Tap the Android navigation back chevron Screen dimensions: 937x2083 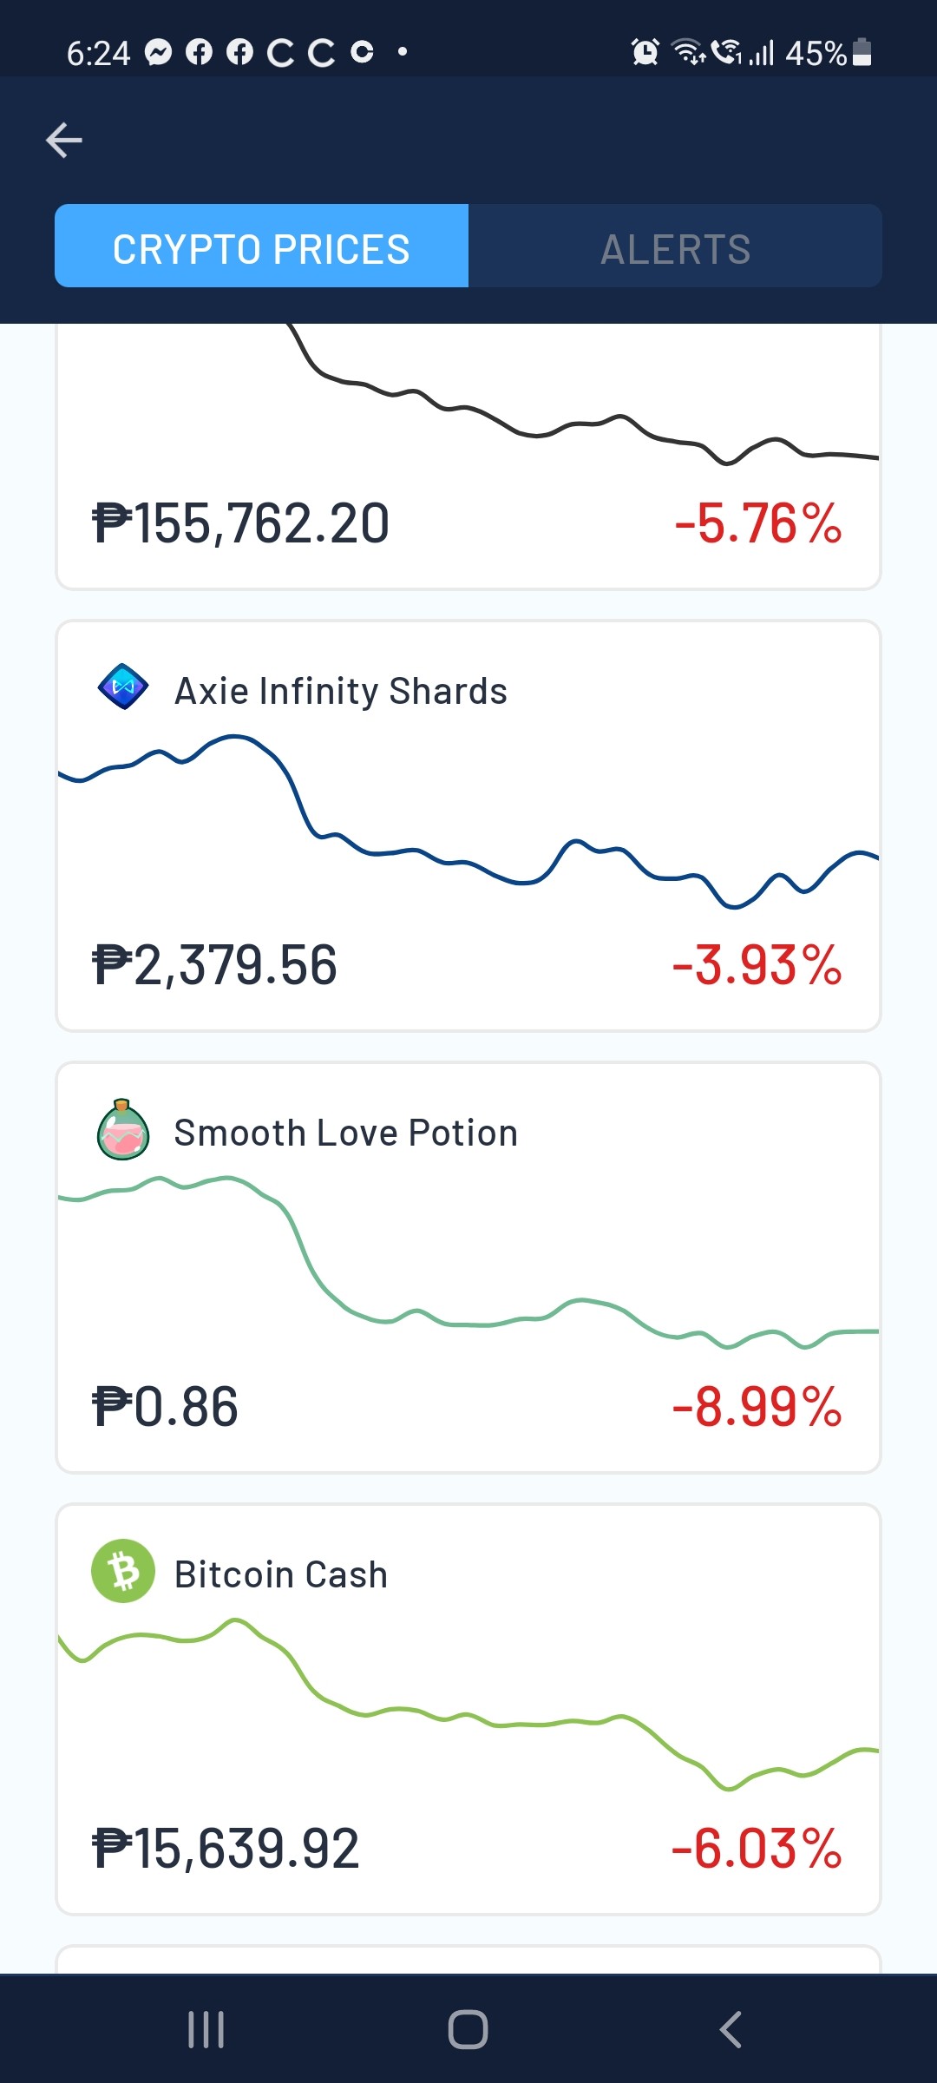[x=731, y=2030]
